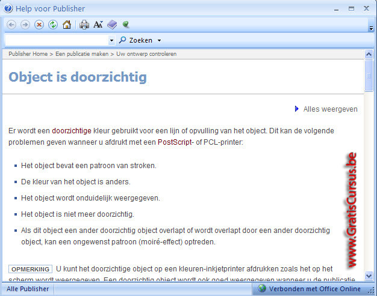Click the scrollbar up arrow
Viewport: 377px width, 296px height.
[x=369, y=55]
